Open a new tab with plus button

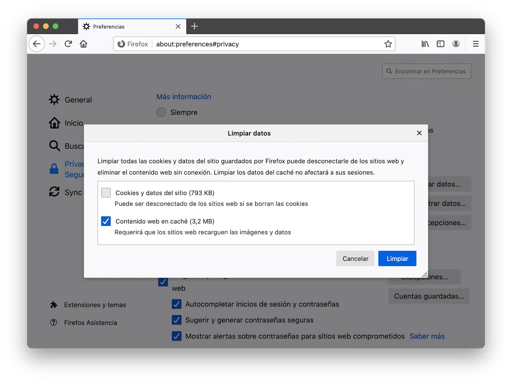pos(194,26)
